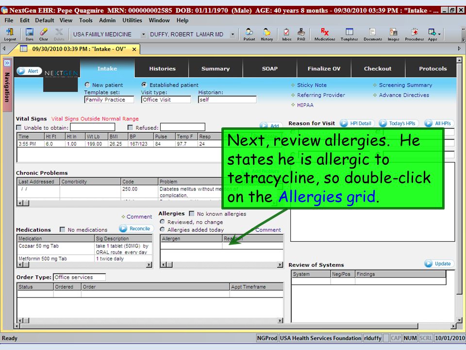Close the Intake - OV document tab
Image resolution: width=466 pixels, height=350 pixels.
click(x=134, y=49)
